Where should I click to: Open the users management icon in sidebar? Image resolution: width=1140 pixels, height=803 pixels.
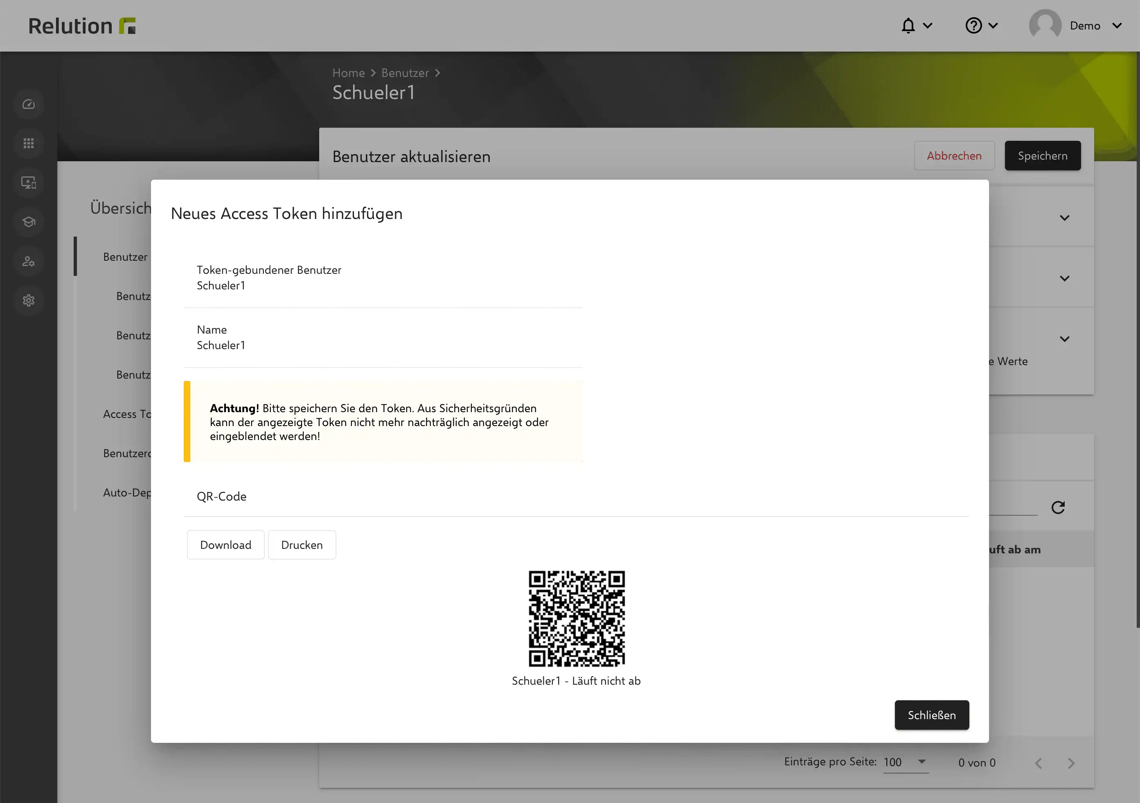pos(29,261)
